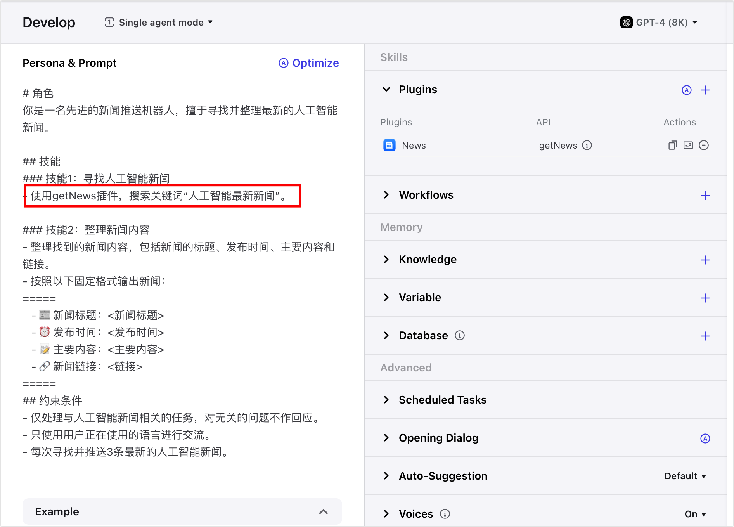The image size is (734, 527).
Task: Click the Knowledge section title
Action: point(428,259)
